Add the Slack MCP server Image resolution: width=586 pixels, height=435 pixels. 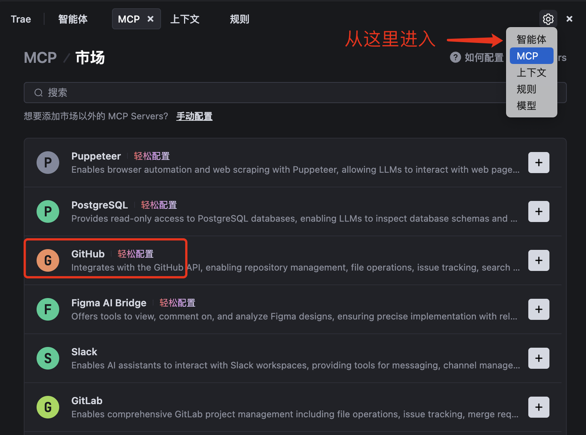pos(538,358)
